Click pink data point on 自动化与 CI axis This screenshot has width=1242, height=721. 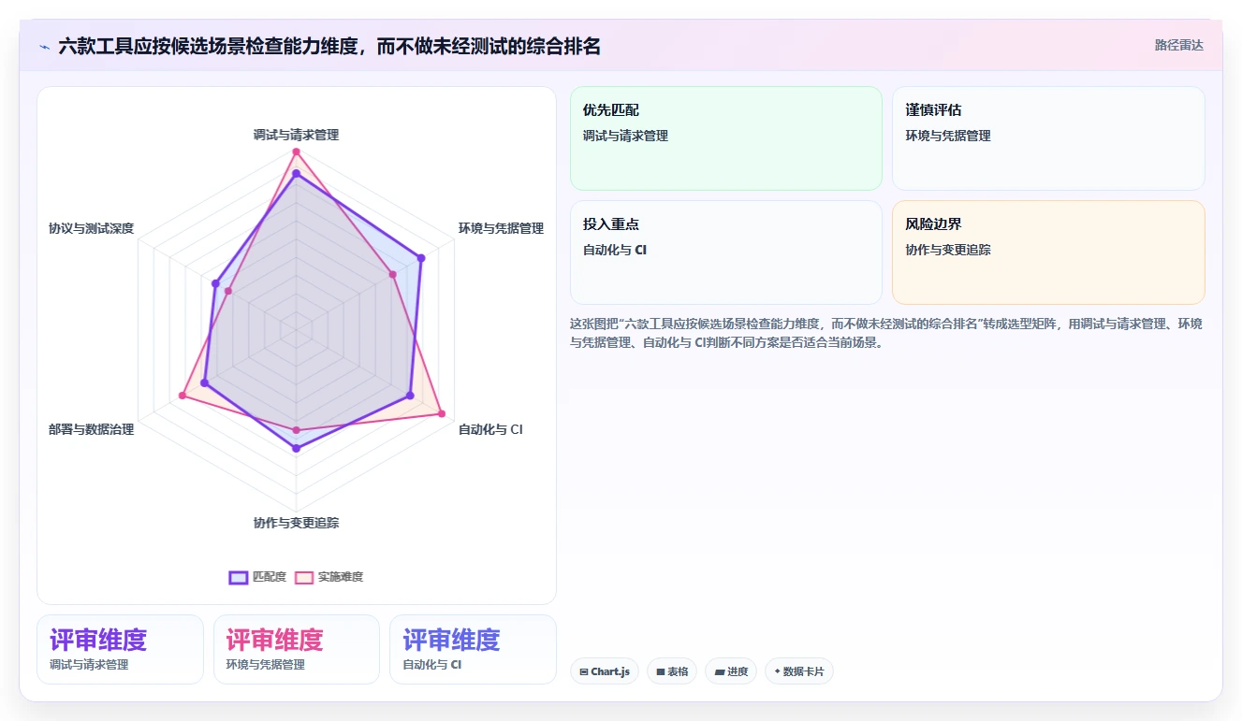[442, 413]
